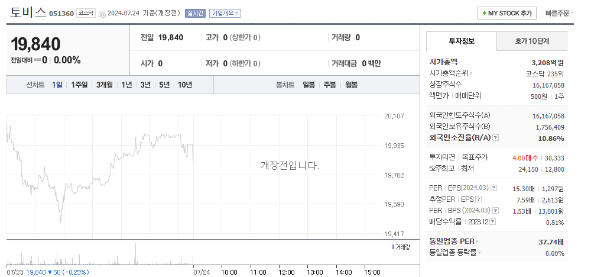Expand the 빠른주문 quick order menu
Image resolution: width=591 pixels, height=277 pixels.
pos(560,13)
